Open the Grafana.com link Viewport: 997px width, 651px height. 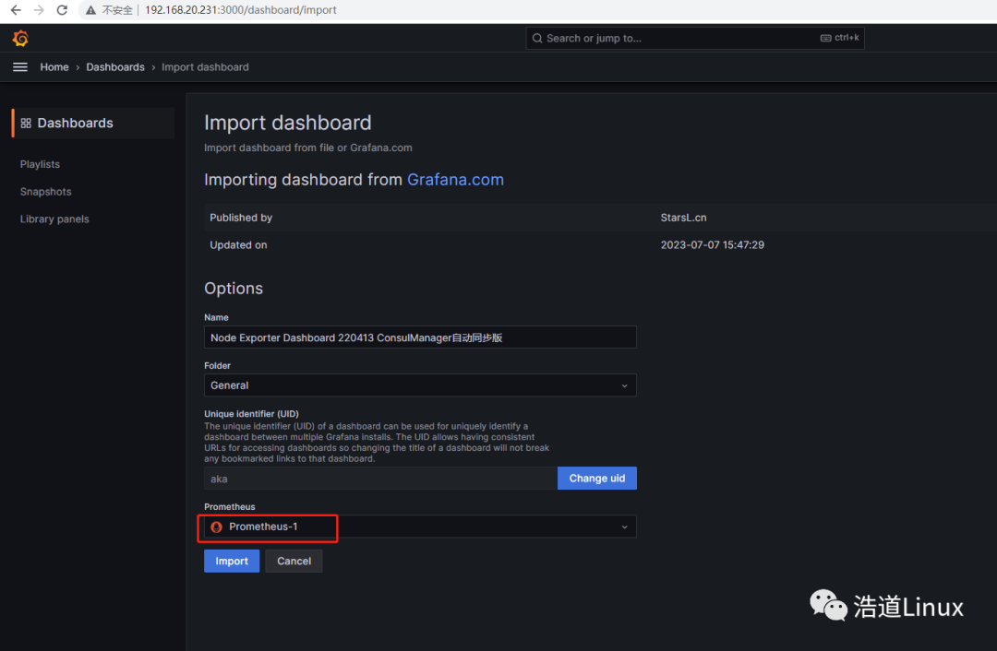pos(455,180)
